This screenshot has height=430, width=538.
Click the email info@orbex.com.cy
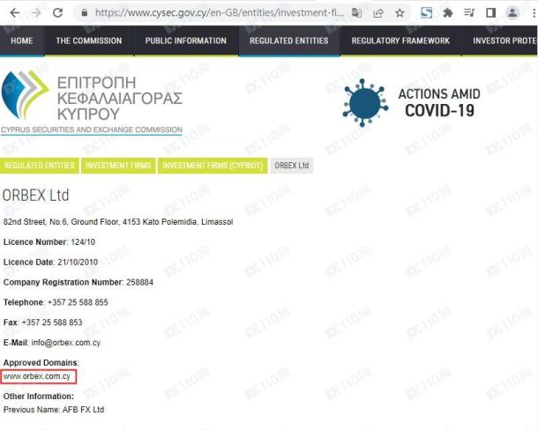[66, 343]
